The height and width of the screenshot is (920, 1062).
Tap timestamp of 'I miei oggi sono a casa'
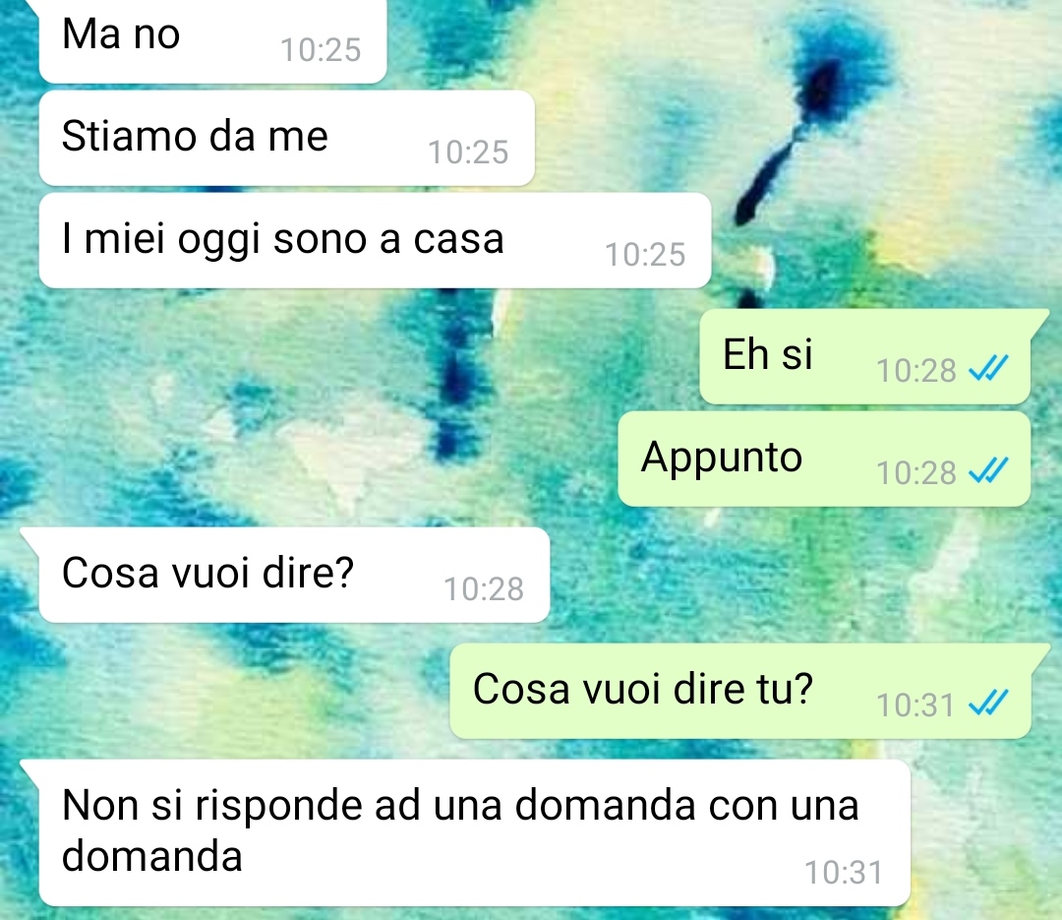click(x=645, y=255)
